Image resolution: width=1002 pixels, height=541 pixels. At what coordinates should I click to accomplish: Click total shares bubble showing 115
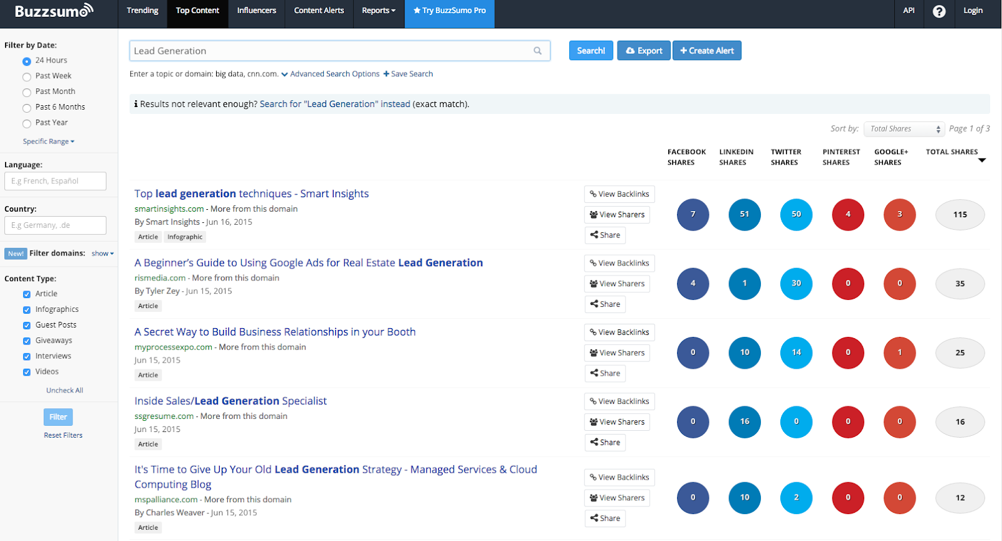point(960,214)
